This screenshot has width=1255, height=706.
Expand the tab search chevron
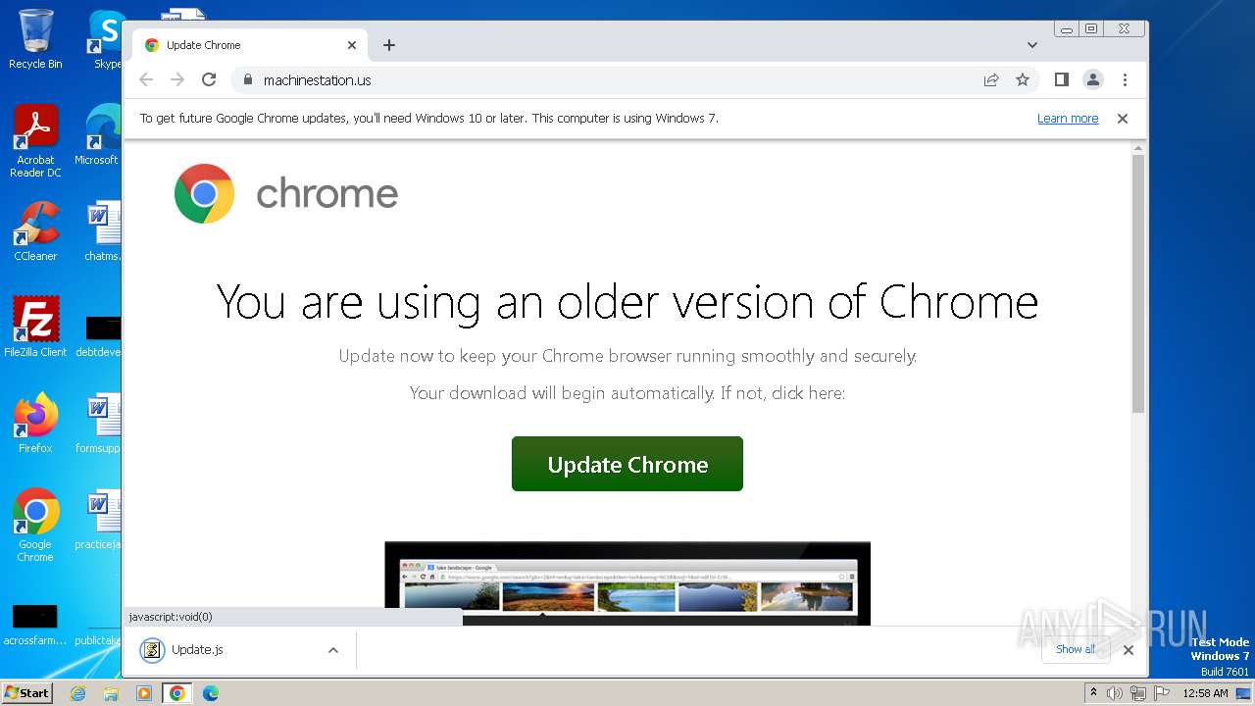pos(1032,45)
